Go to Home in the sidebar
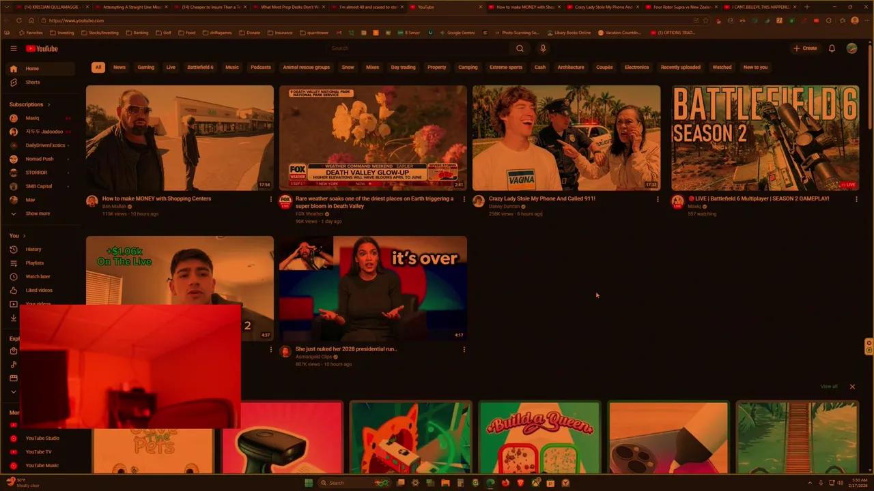This screenshot has width=874, height=491. [x=41, y=68]
